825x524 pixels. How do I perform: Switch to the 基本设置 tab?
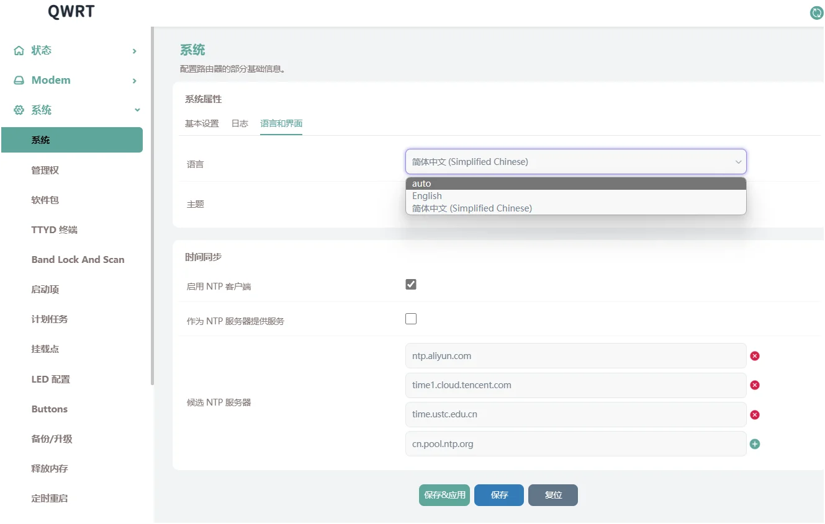click(202, 123)
